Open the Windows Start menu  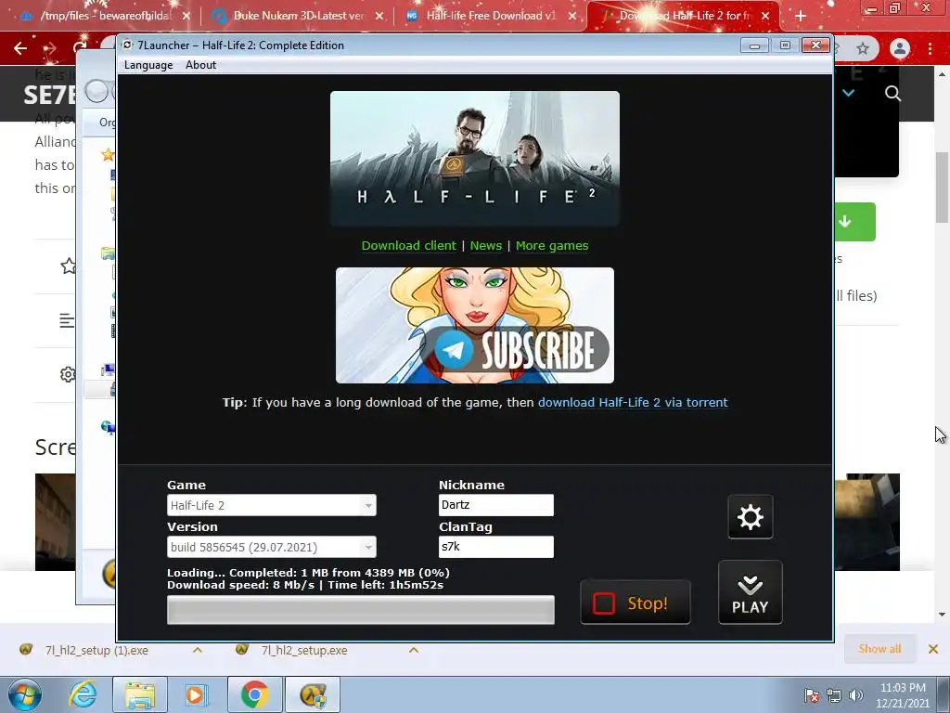click(25, 694)
